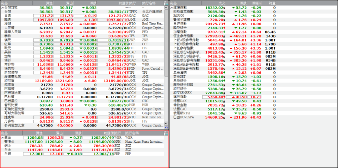
Task: Select the 鈀金 row in metals panel
Action: tap(82, 146)
